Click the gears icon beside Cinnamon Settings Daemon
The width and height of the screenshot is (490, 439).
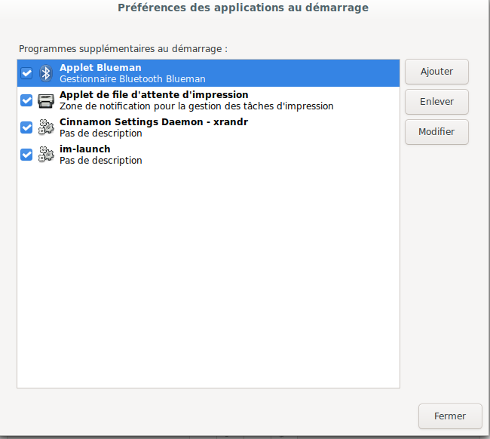pos(45,127)
